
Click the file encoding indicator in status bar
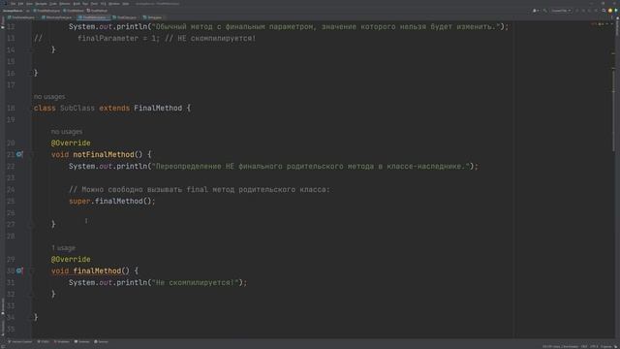pyautogui.click(x=594, y=347)
